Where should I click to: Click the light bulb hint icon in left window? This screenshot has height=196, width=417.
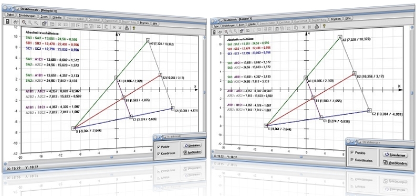[134, 28]
